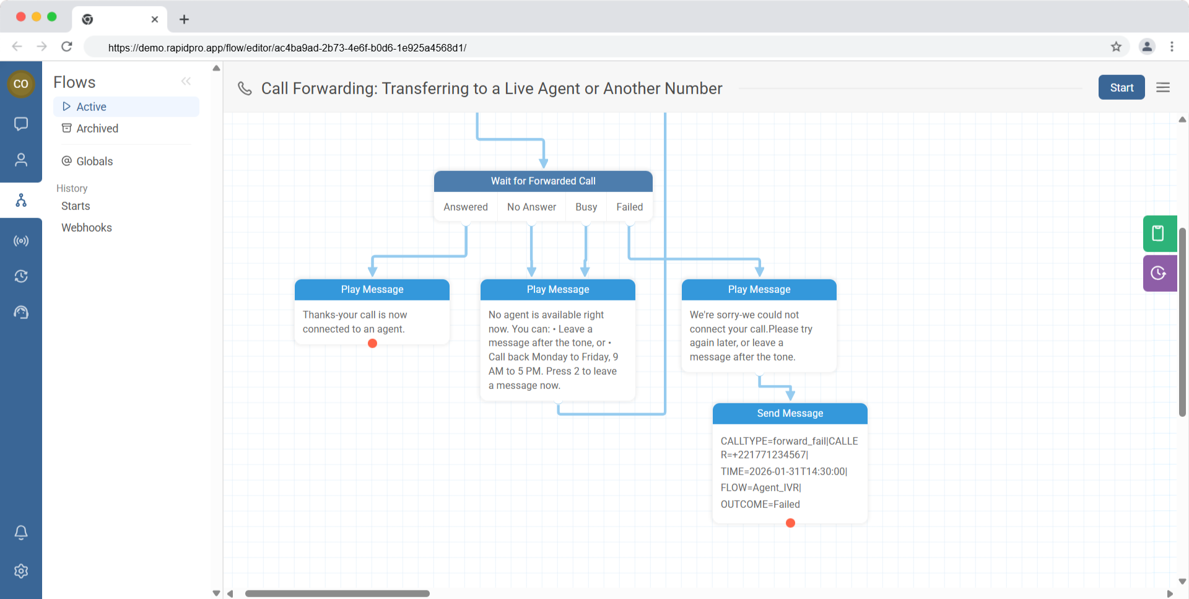Image resolution: width=1189 pixels, height=599 pixels.
Task: Select the Busy category on Wait for Forwarded Call
Action: (x=586, y=207)
